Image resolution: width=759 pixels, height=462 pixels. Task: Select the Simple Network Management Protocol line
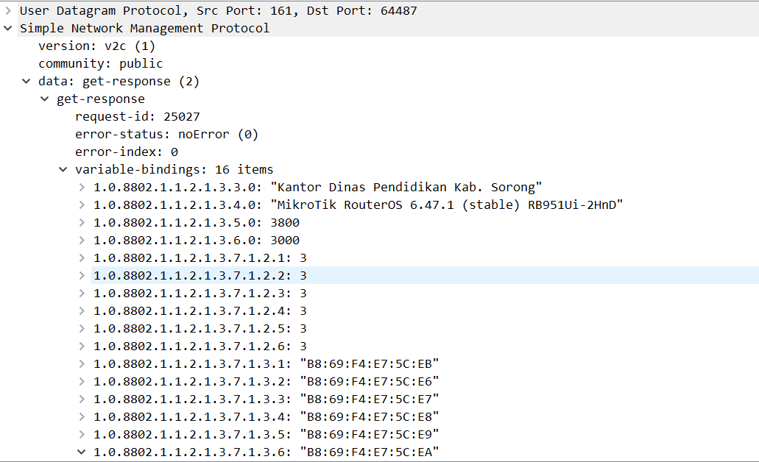point(144,28)
